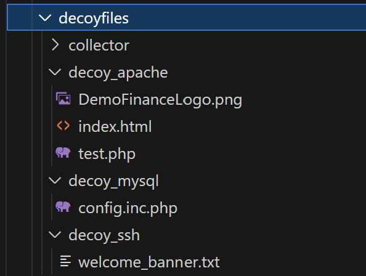Image resolution: width=366 pixels, height=276 pixels.
Task: Open welcome_banner.txt file
Action: pyautogui.click(x=149, y=262)
